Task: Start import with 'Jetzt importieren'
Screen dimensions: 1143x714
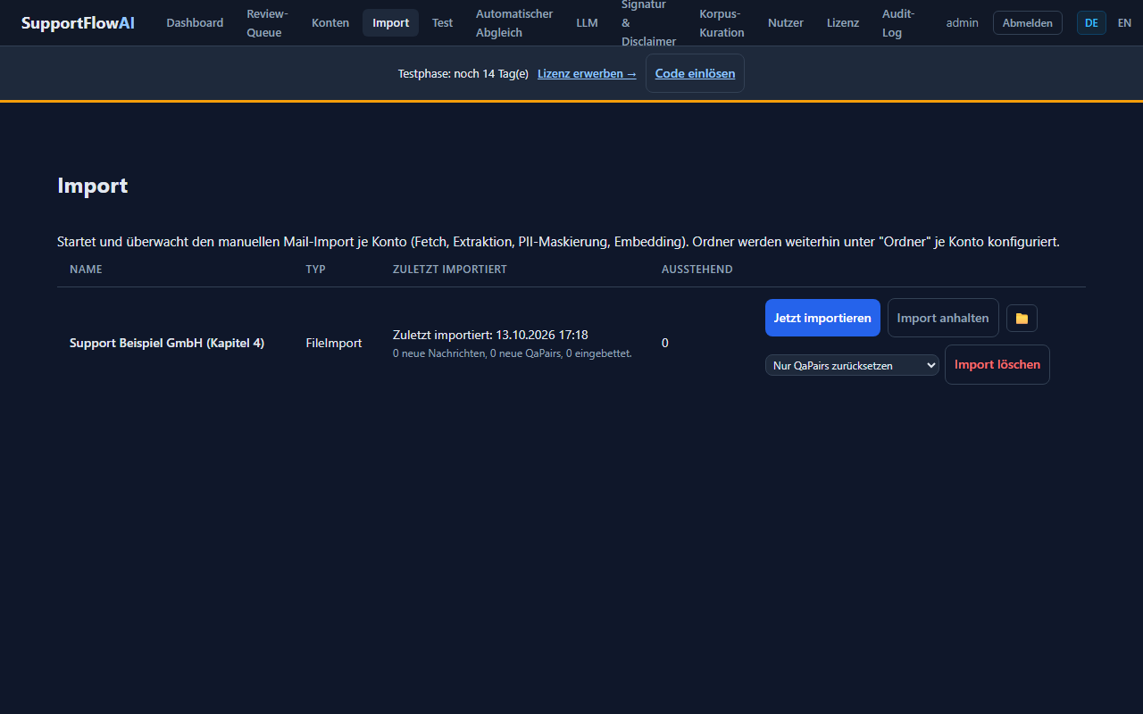Action: click(822, 318)
